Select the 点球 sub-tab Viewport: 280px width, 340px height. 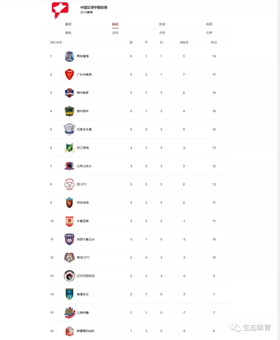(x=162, y=33)
